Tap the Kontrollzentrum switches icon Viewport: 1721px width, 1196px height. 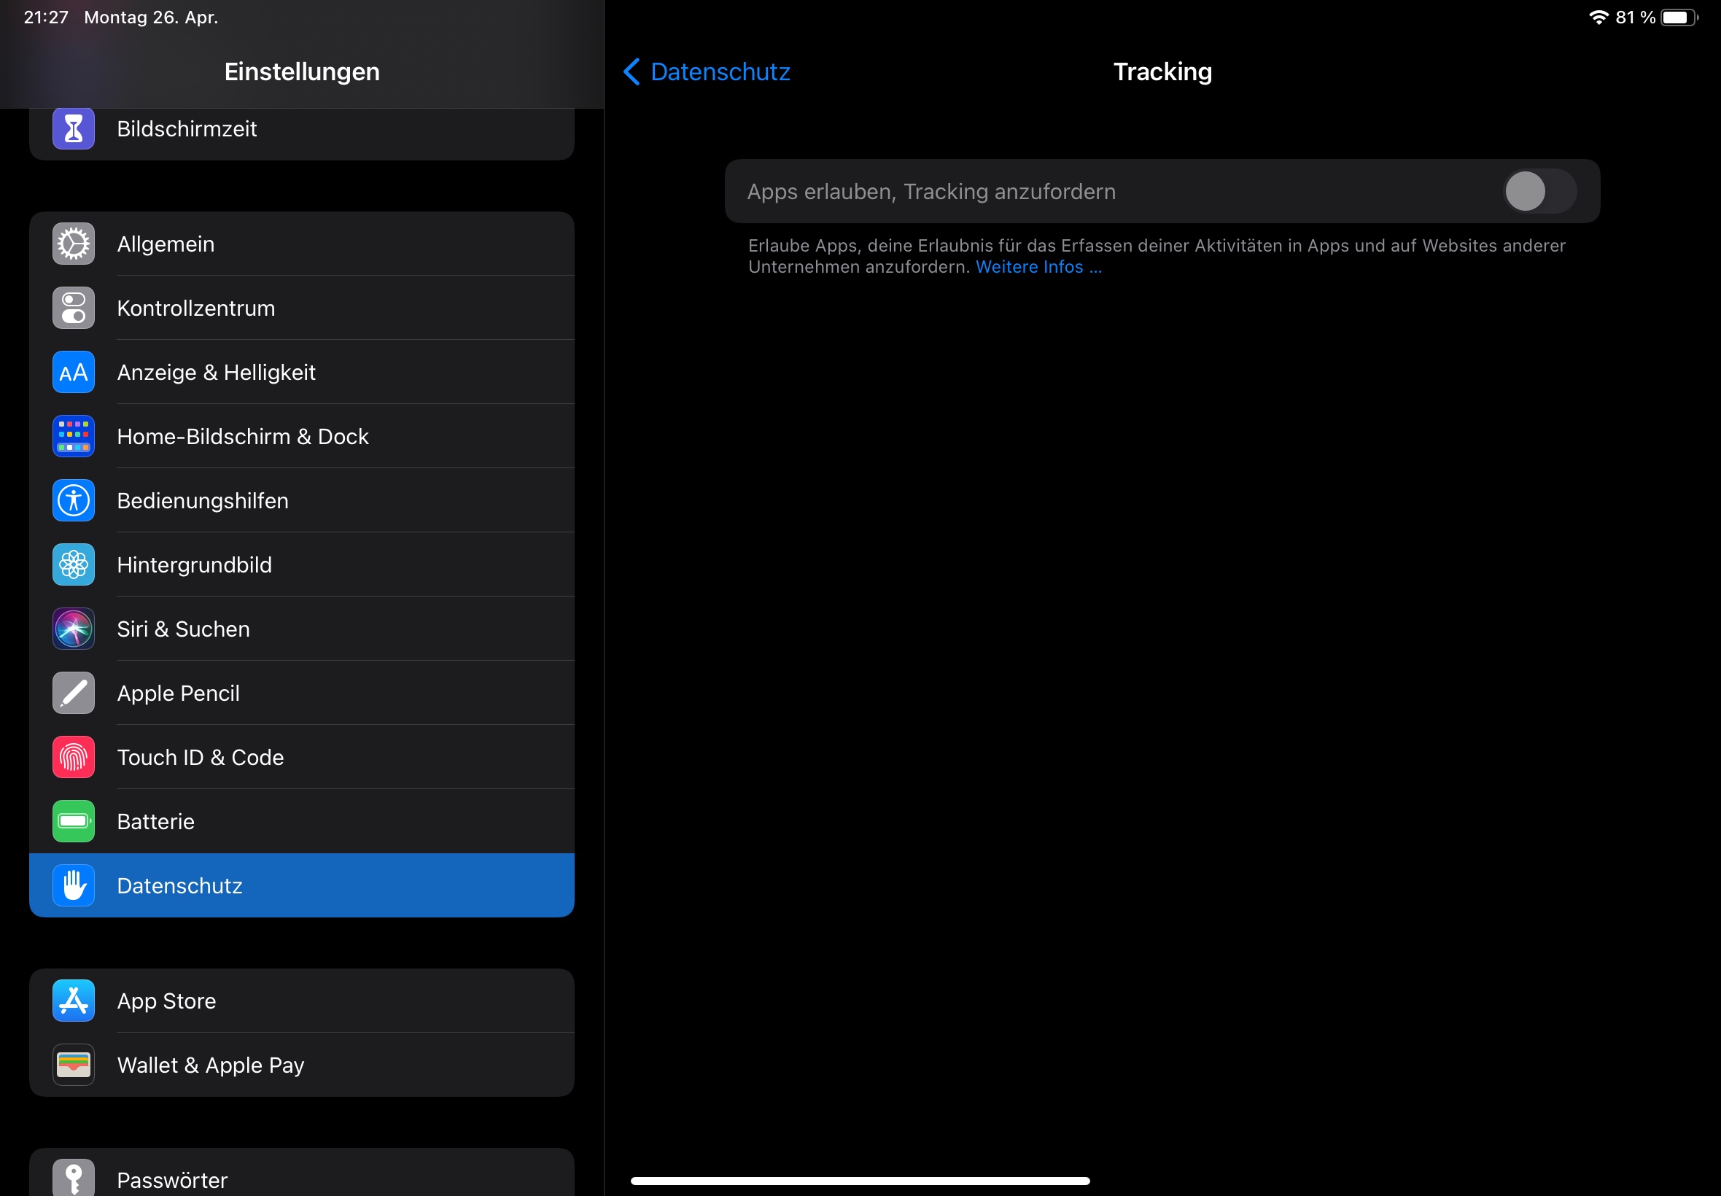[74, 308]
